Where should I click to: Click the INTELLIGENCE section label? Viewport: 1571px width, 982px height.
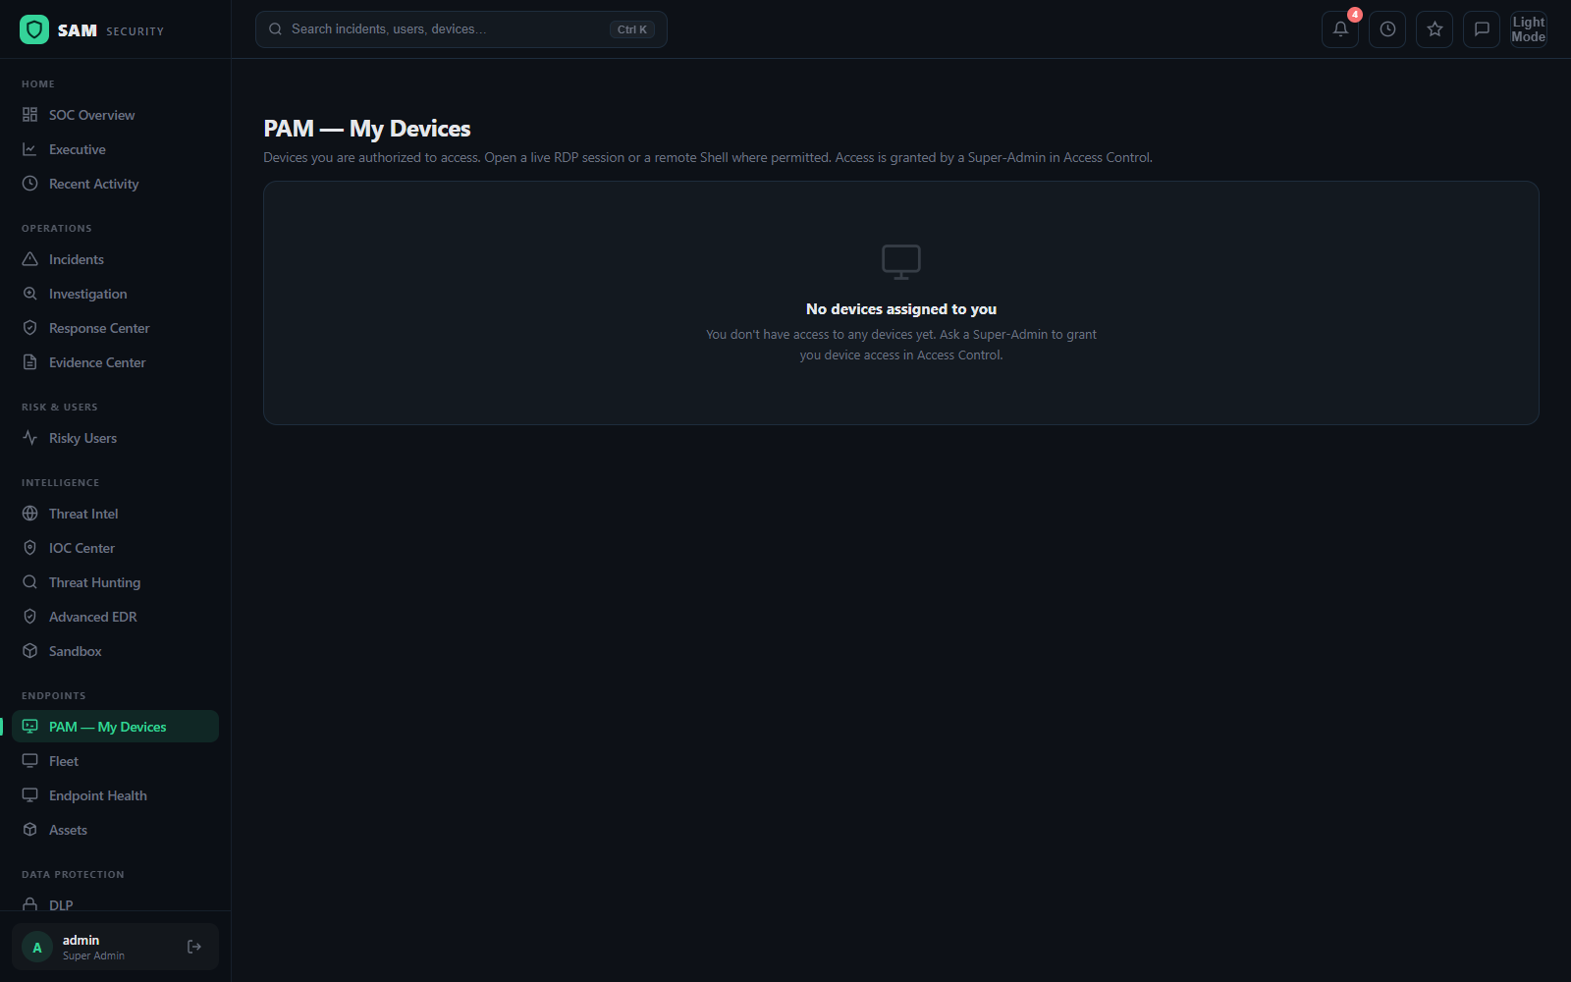point(61,483)
